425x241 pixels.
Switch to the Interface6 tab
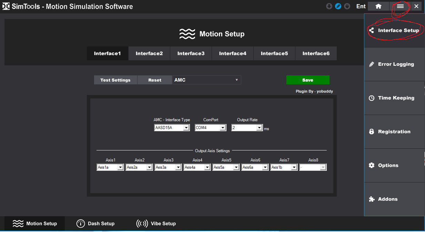pyautogui.click(x=316, y=53)
